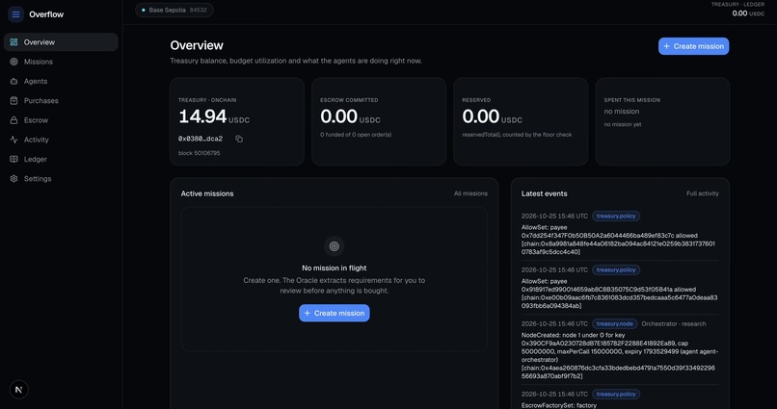This screenshot has width=777, height=409.
Task: Click the Latest events heading
Action: click(x=544, y=193)
